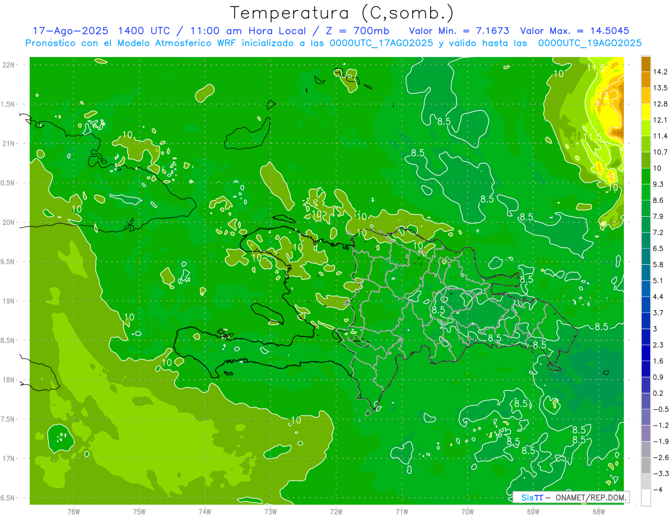Image resolution: width=672 pixels, height=519 pixels.
Task: Click the date '17-Ago-2025' in the header
Action: click(70, 30)
